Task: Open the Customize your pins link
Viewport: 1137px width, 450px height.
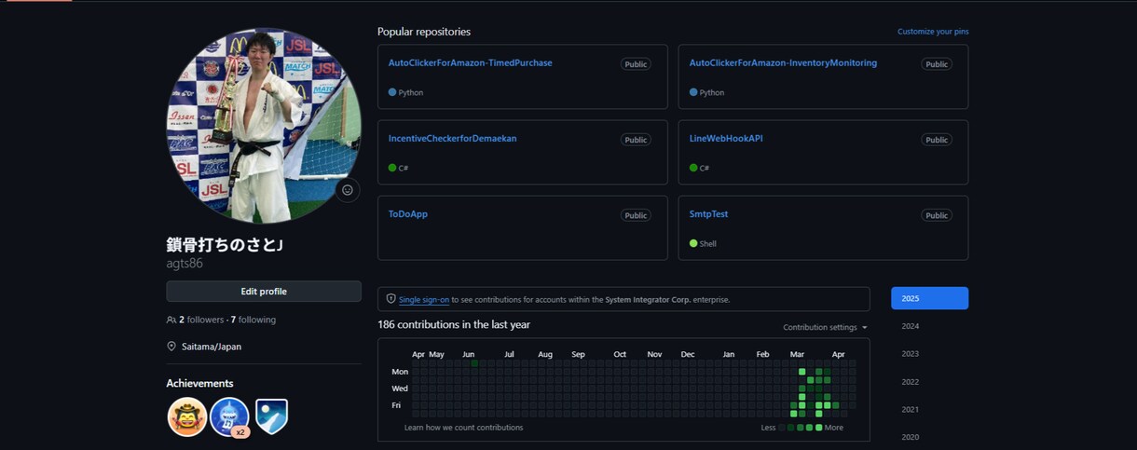Action: [x=933, y=32]
